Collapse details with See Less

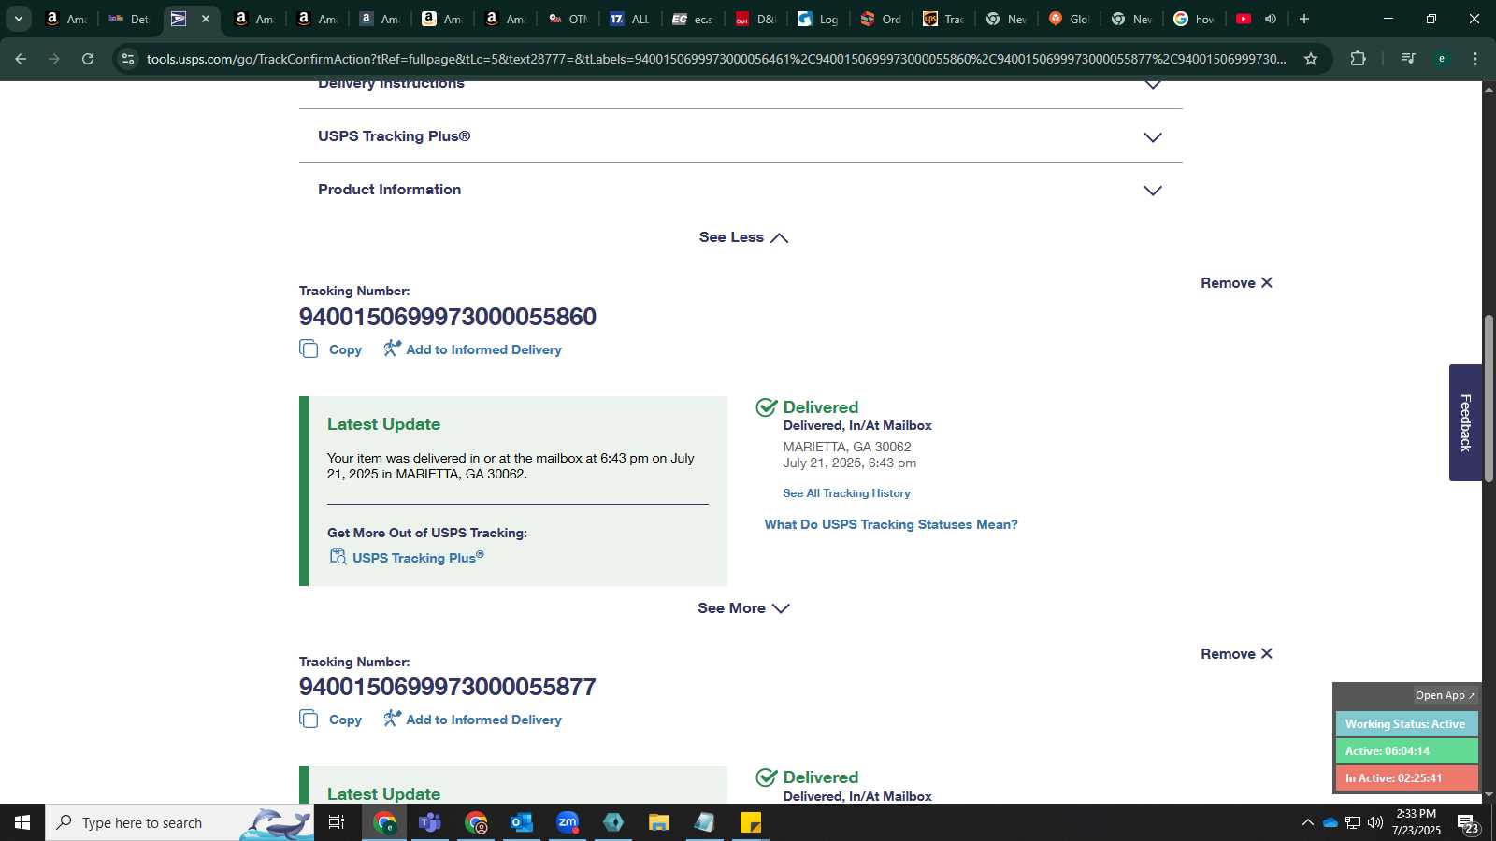pyautogui.click(x=743, y=237)
